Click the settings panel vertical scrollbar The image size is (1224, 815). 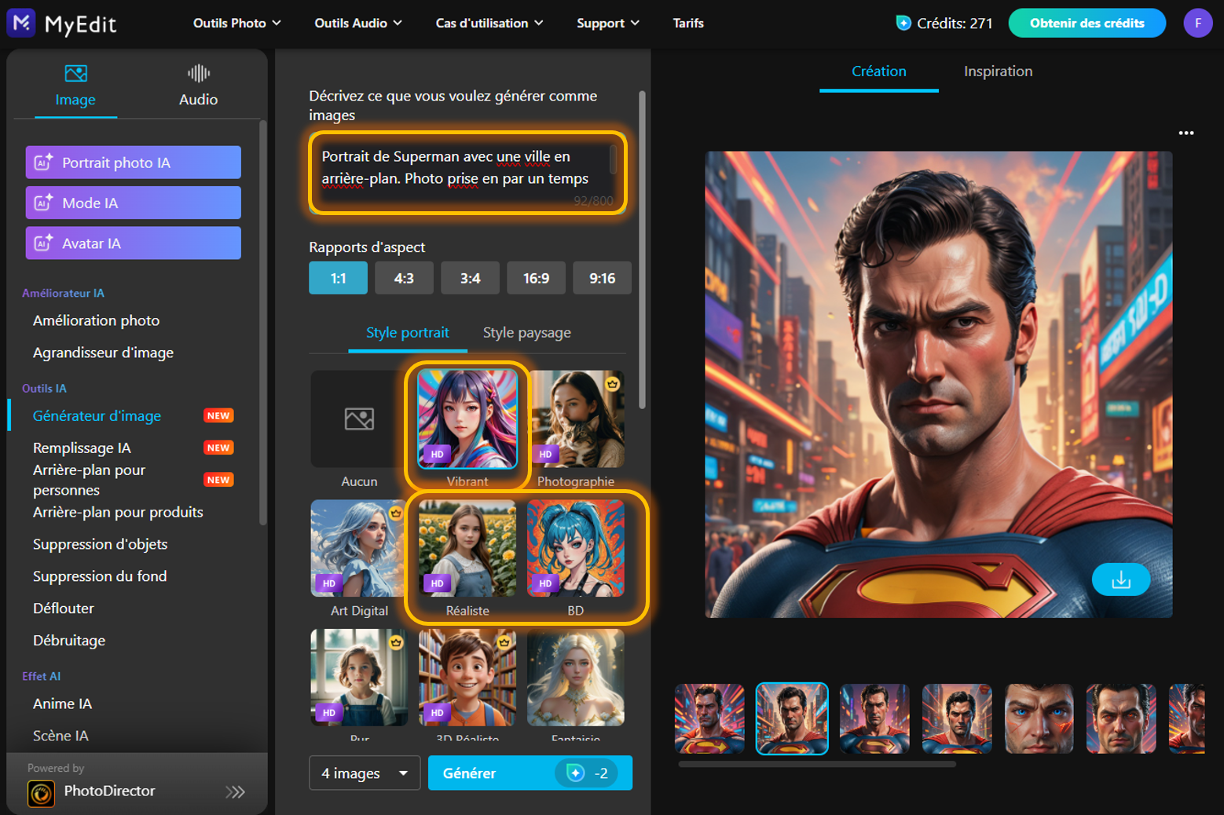point(642,250)
